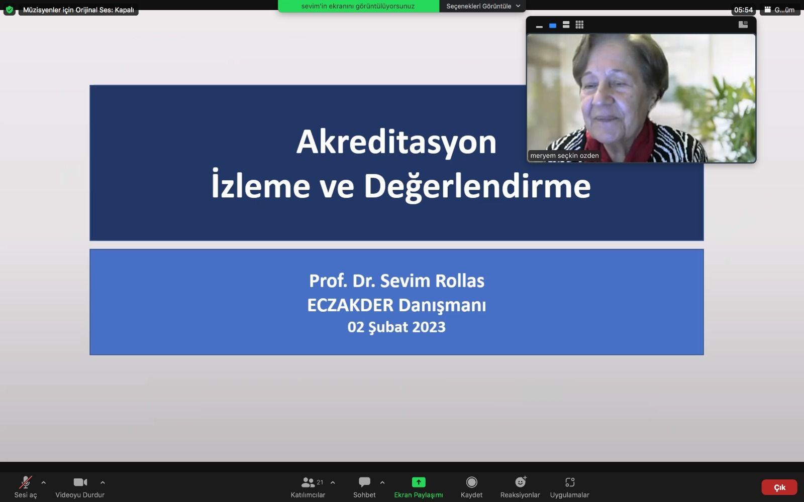Switch video panel to grid view
Image resolution: width=804 pixels, height=502 pixels.
pos(579,25)
